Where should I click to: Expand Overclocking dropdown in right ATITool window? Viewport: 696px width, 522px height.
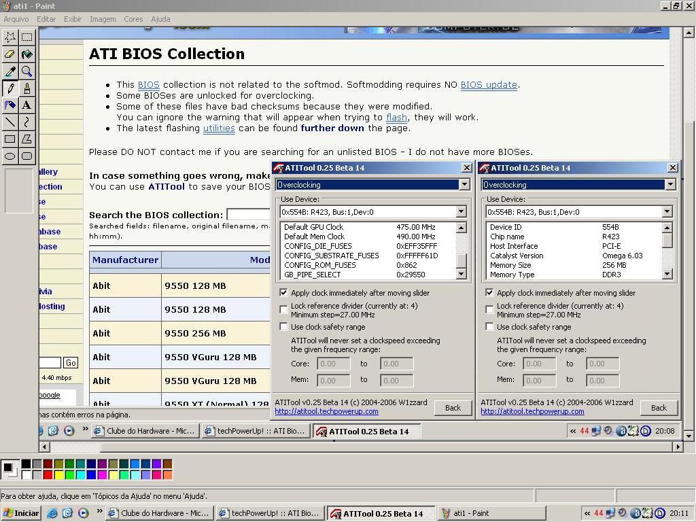[x=670, y=184]
